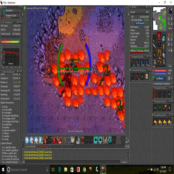Click the Dragon Lord prey slot
This screenshot has width=174, height=174.
(x=10, y=16)
